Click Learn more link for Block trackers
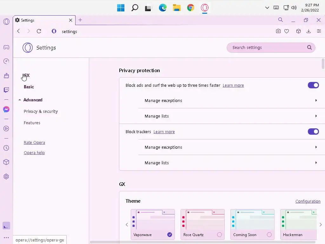The image size is (325, 244). pos(164,132)
